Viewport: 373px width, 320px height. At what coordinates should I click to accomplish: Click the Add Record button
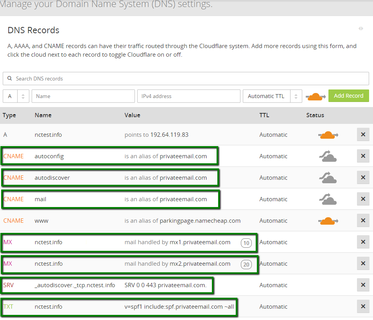[x=348, y=96]
